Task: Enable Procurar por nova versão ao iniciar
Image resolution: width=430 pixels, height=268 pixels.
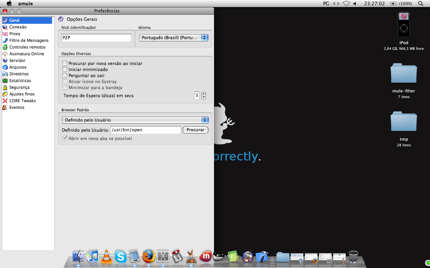Action: [x=65, y=63]
